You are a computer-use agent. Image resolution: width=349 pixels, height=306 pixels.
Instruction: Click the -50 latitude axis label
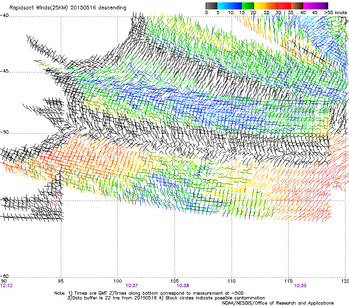[x=4, y=132]
